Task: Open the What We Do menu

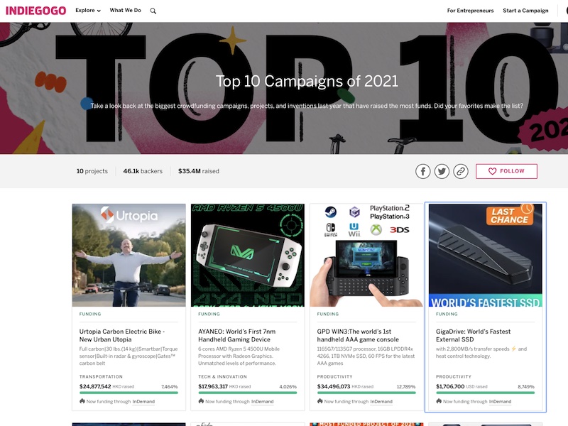Action: [x=126, y=11]
